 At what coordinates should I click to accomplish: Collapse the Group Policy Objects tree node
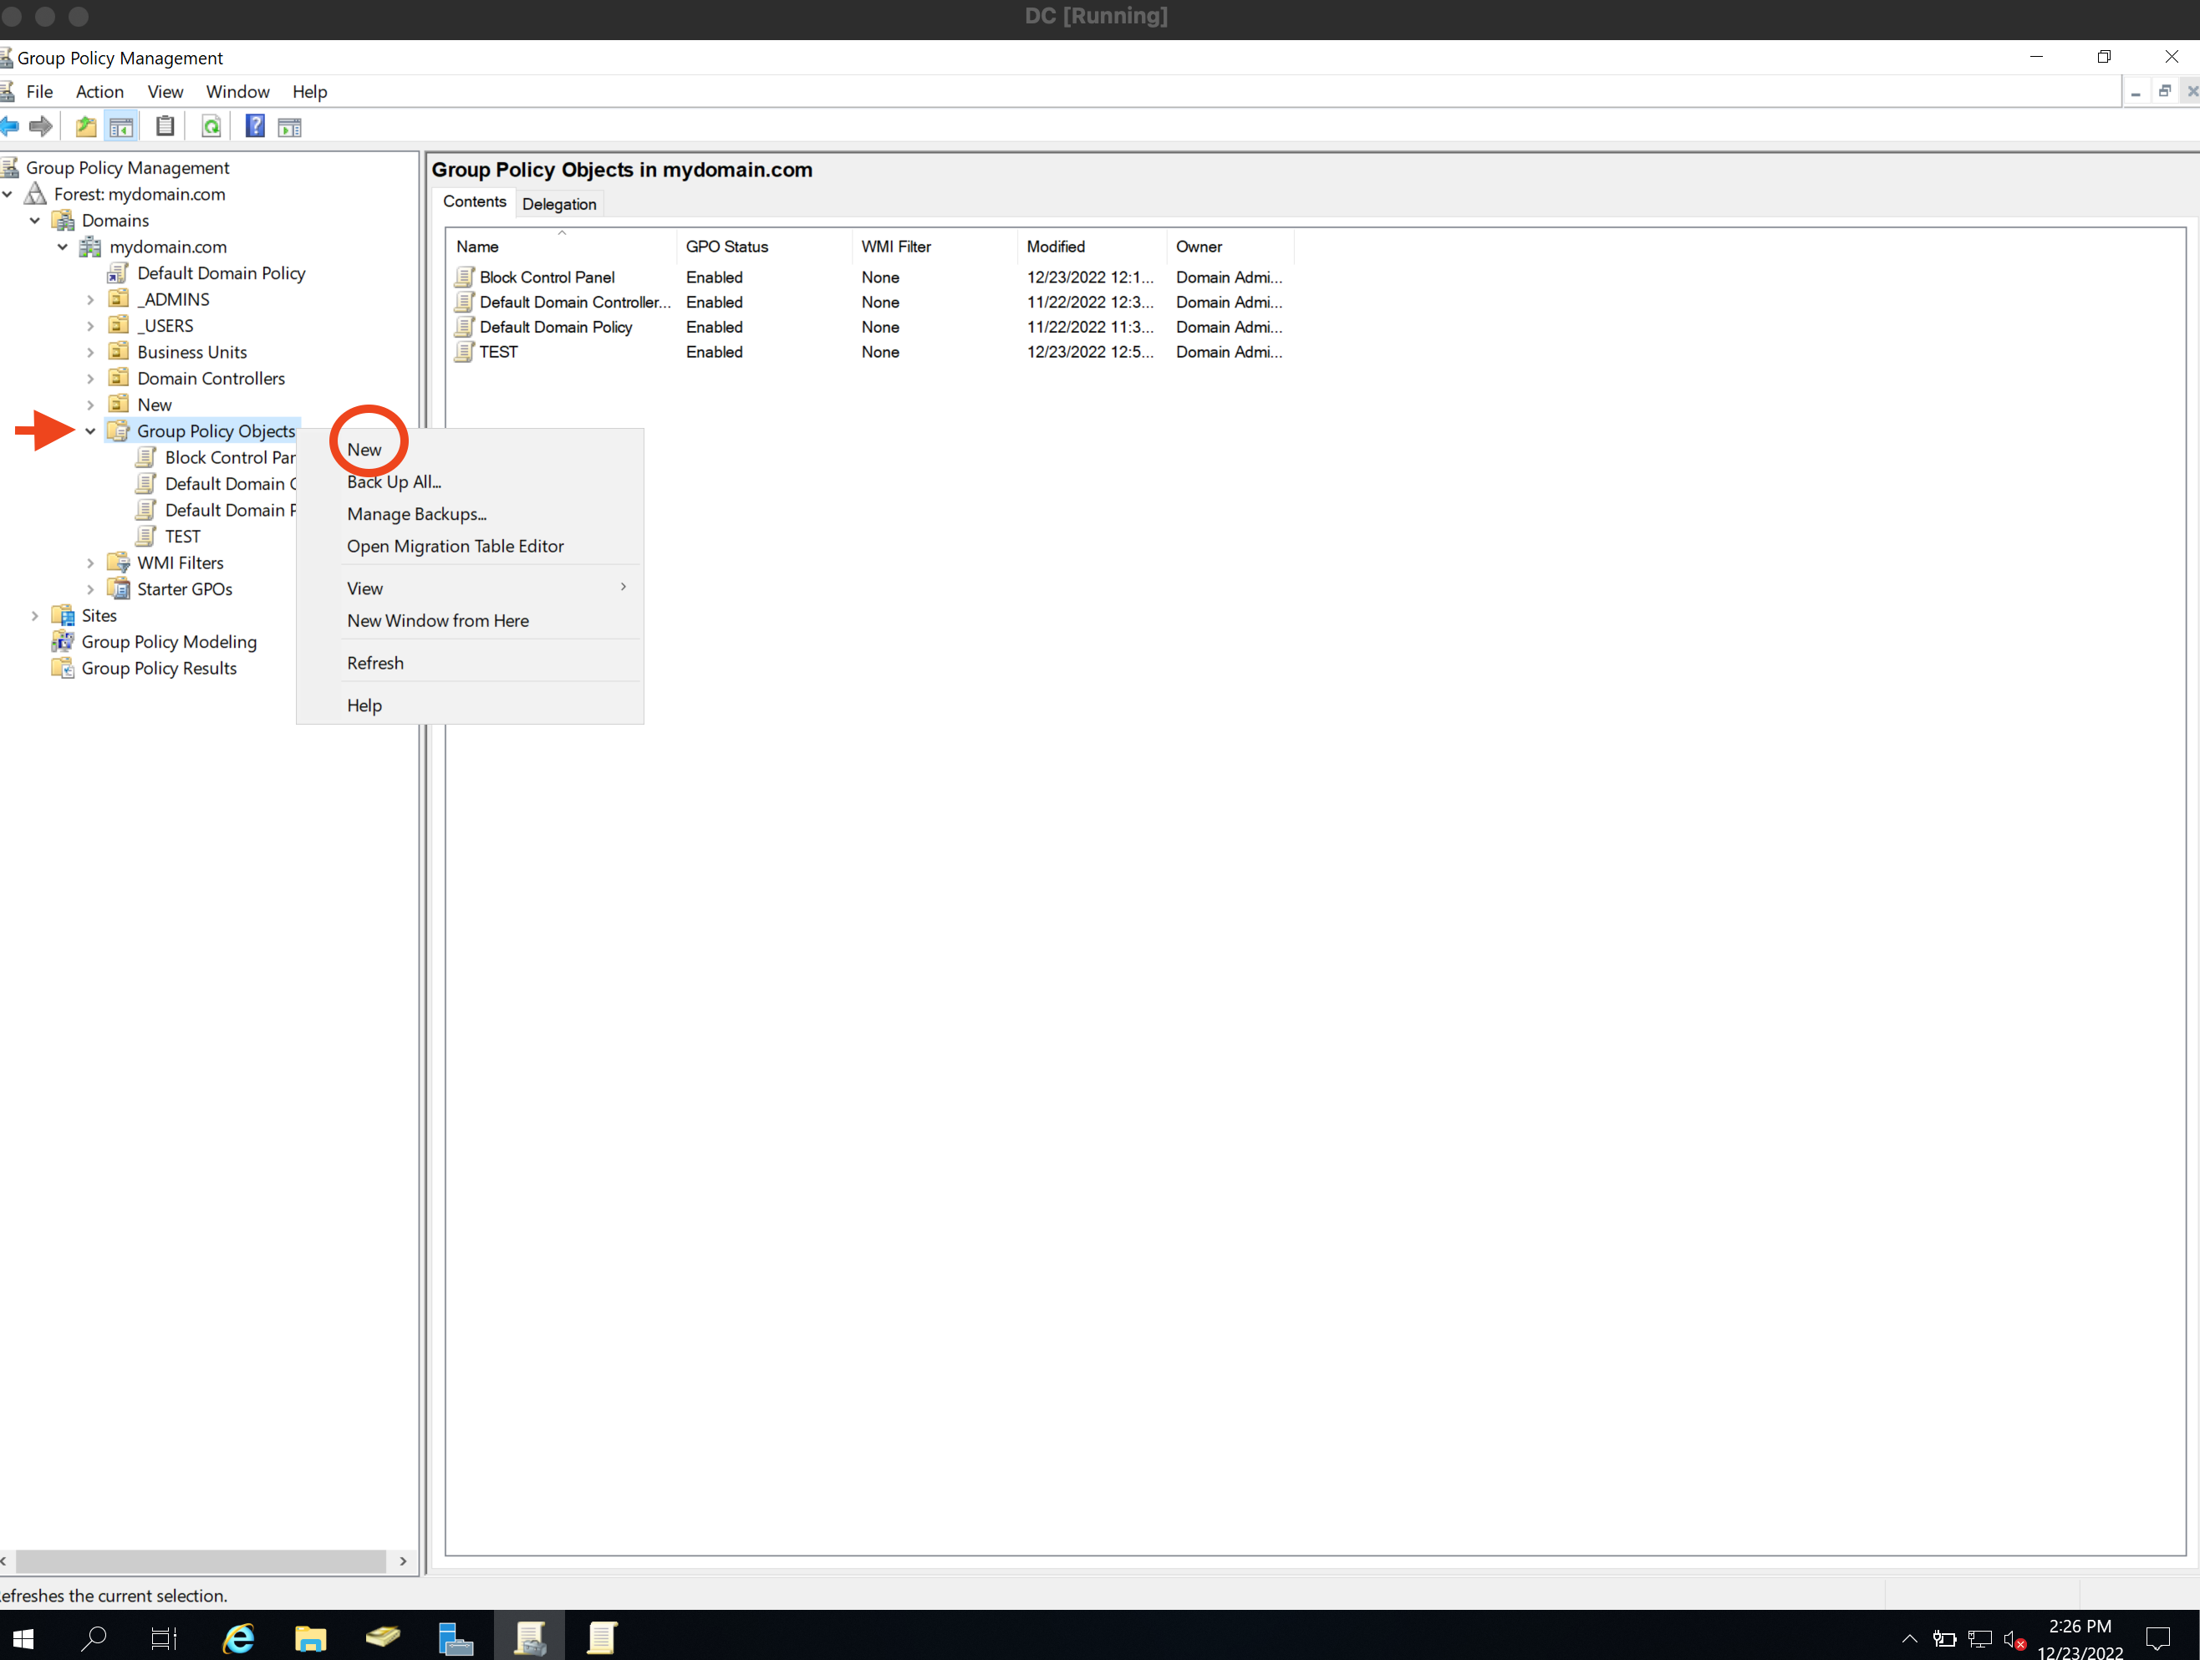click(x=90, y=430)
